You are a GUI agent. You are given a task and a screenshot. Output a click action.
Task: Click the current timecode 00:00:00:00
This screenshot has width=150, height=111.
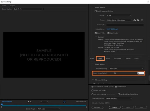tap(7, 102)
